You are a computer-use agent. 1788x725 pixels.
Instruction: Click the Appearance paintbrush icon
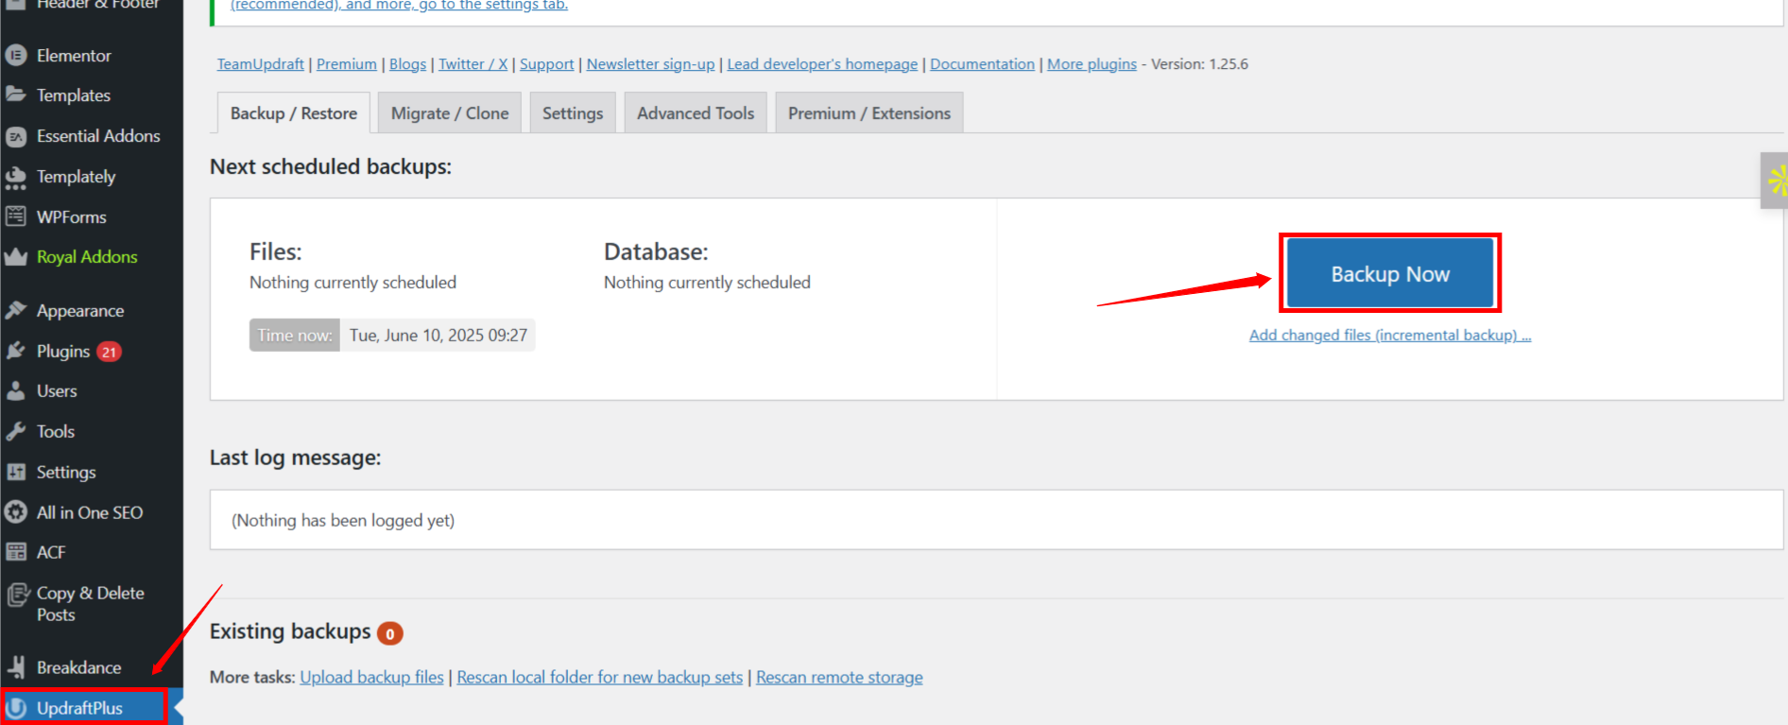point(16,310)
